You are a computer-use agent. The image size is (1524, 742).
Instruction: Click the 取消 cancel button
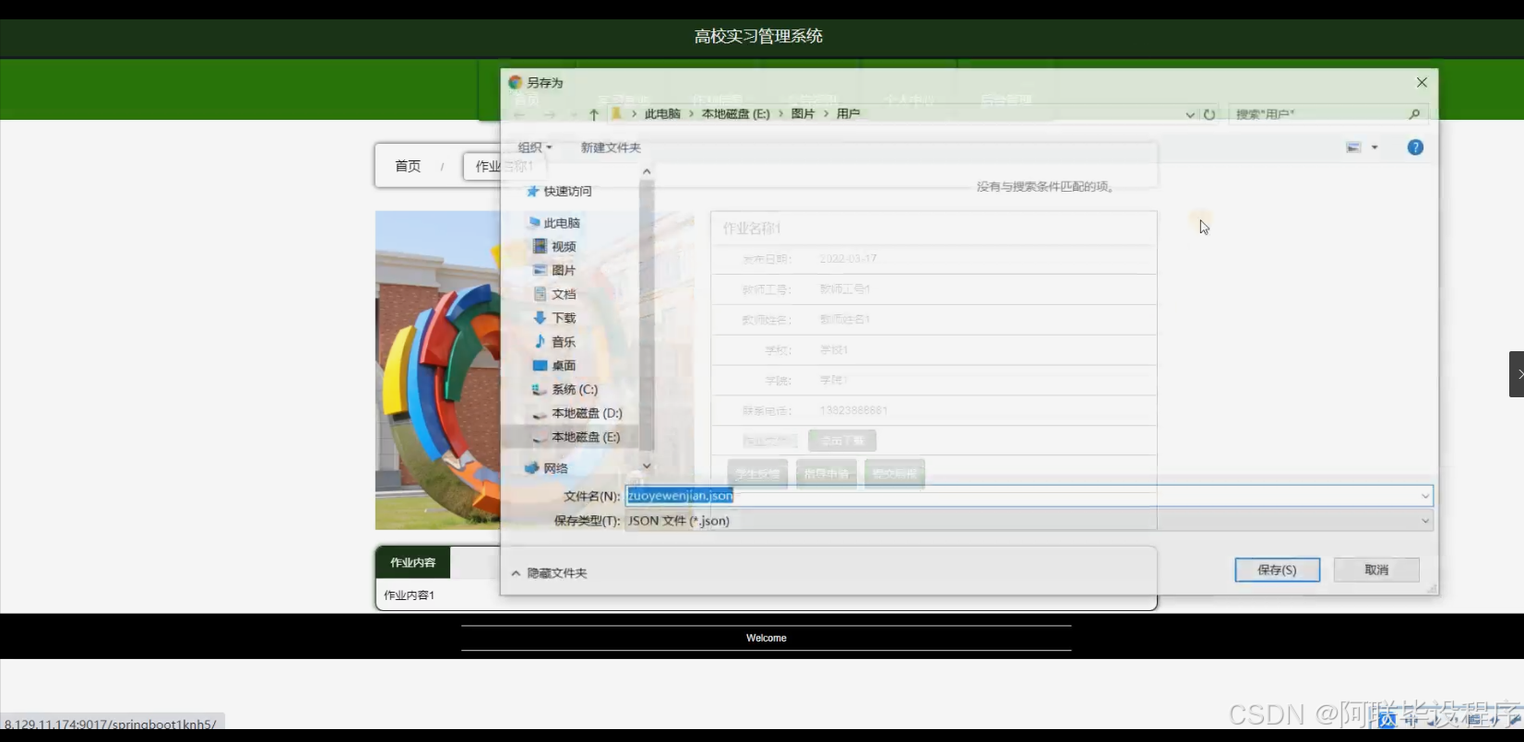tap(1376, 570)
